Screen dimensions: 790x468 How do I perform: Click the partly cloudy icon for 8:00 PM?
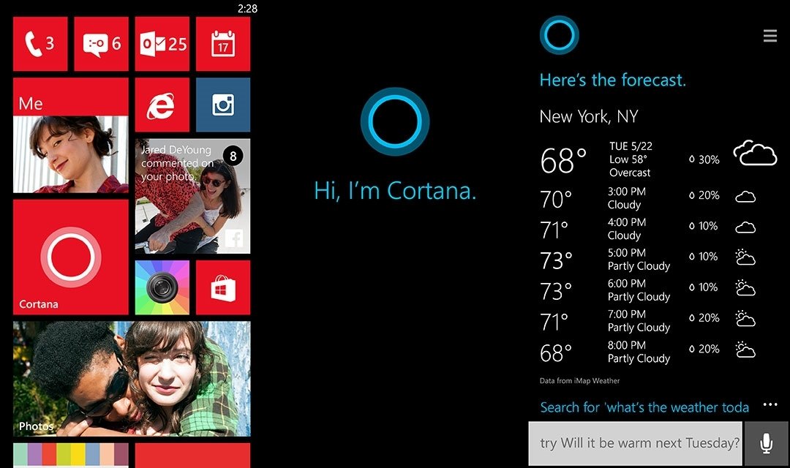[x=745, y=349]
